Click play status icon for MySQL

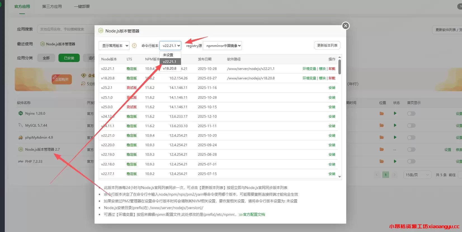coord(395,126)
